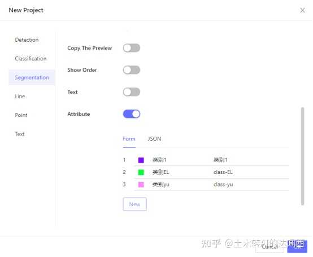
Task: Open the pink color swatch for 类别yu
Action: [141, 184]
